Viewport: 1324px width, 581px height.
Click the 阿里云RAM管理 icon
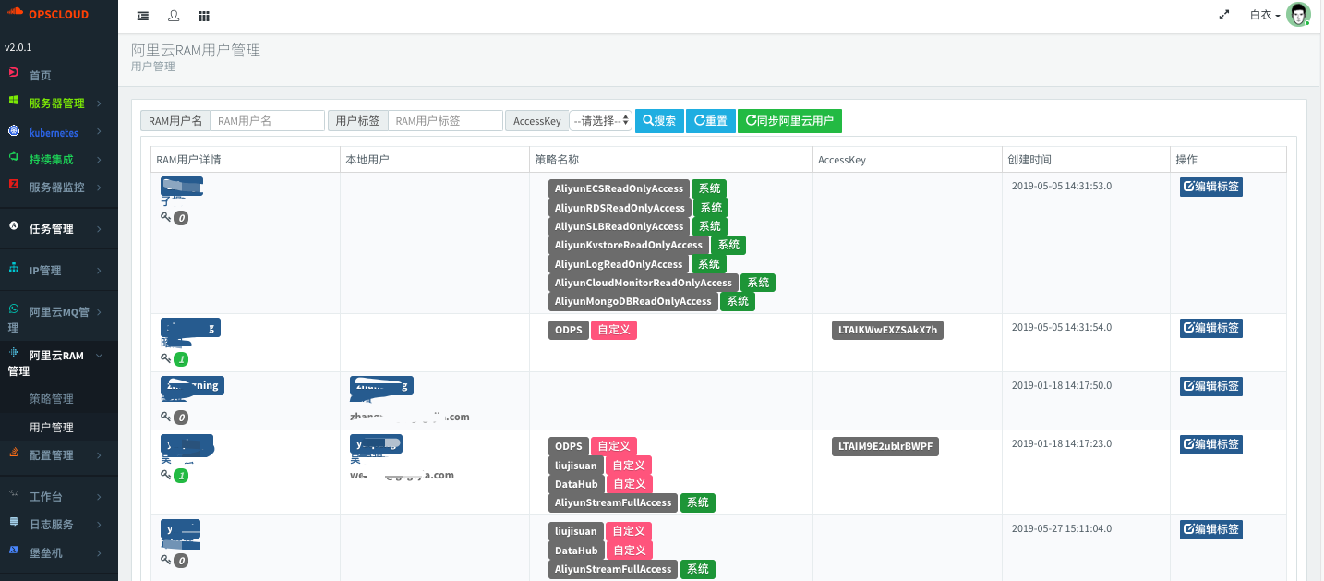13,353
